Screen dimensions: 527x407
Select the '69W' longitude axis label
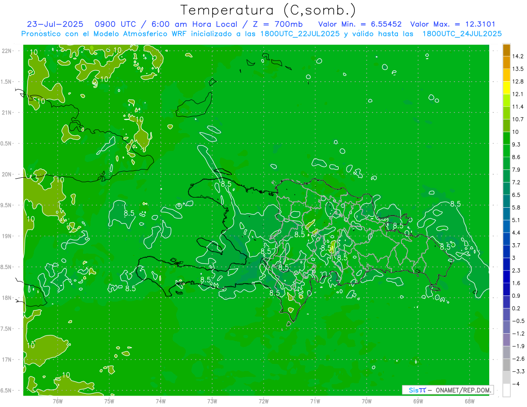tap(418, 401)
